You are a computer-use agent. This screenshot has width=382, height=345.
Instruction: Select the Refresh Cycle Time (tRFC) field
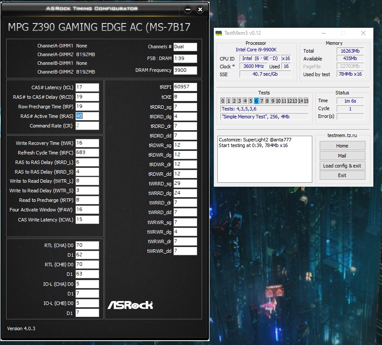coord(87,153)
